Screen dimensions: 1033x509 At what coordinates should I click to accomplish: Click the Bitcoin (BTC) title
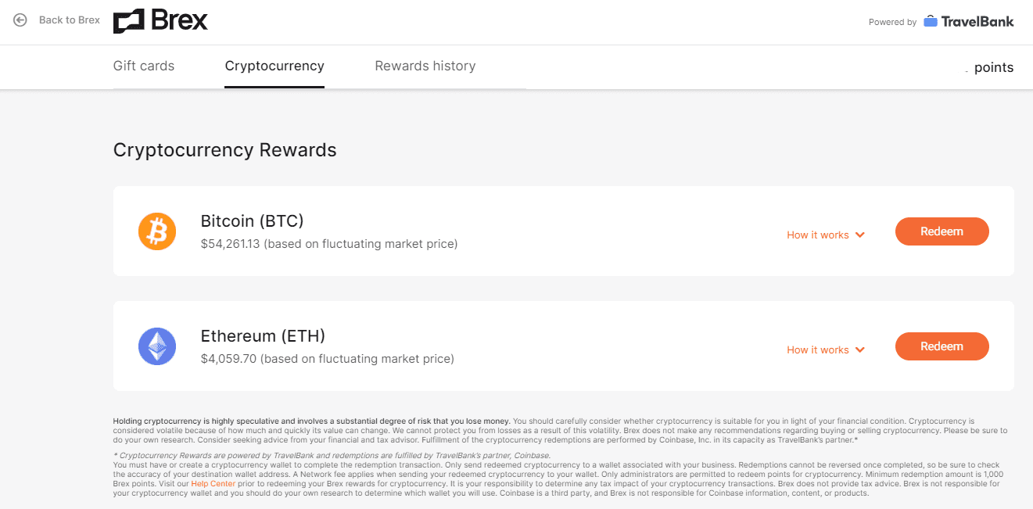(252, 220)
